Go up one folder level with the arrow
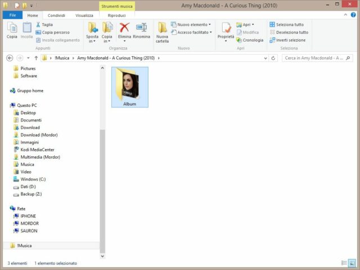The width and height of the screenshot is (360, 270). pos(36,58)
